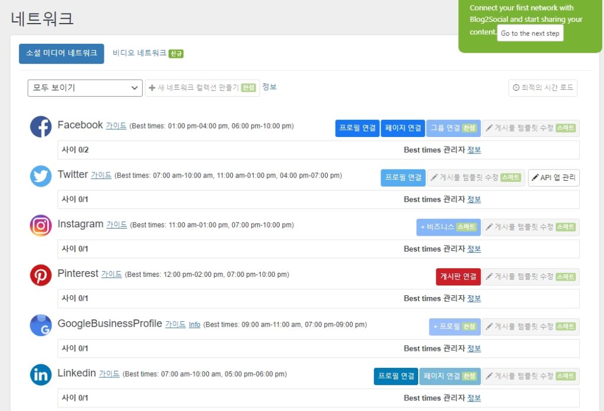The image size is (604, 411).
Task: Click the Instagram 사이 0/1 connection count
Action: pyautogui.click(x=75, y=249)
